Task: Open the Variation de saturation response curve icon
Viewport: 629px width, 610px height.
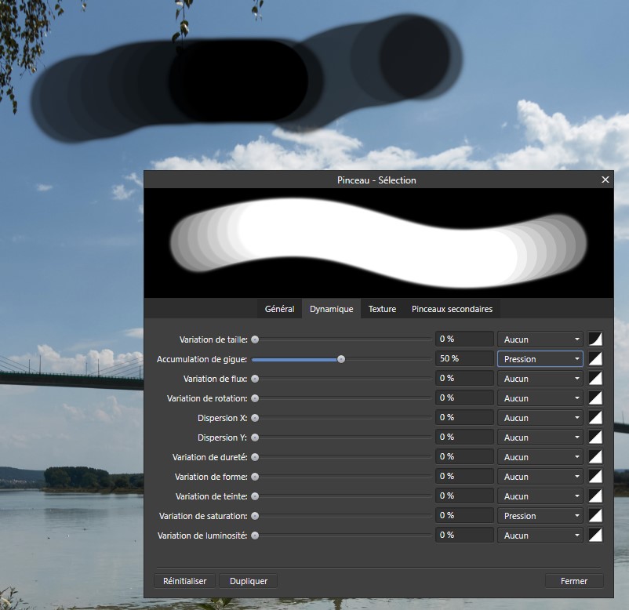Action: pyautogui.click(x=595, y=516)
